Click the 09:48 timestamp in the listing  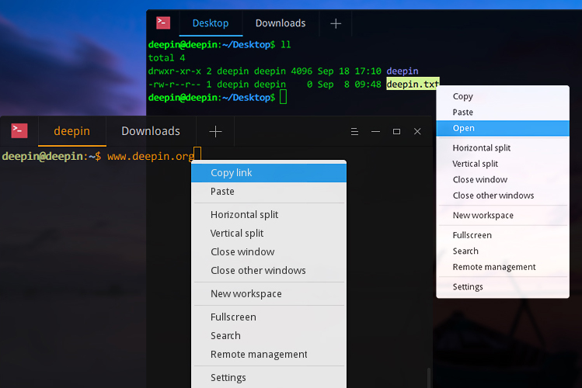click(x=368, y=84)
